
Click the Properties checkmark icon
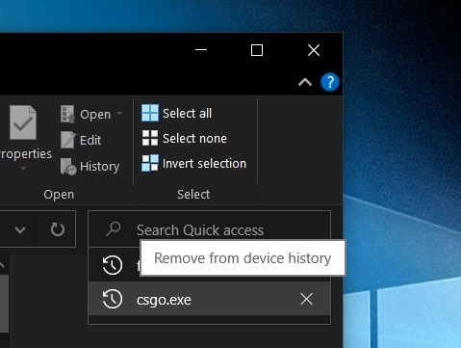pos(23,122)
